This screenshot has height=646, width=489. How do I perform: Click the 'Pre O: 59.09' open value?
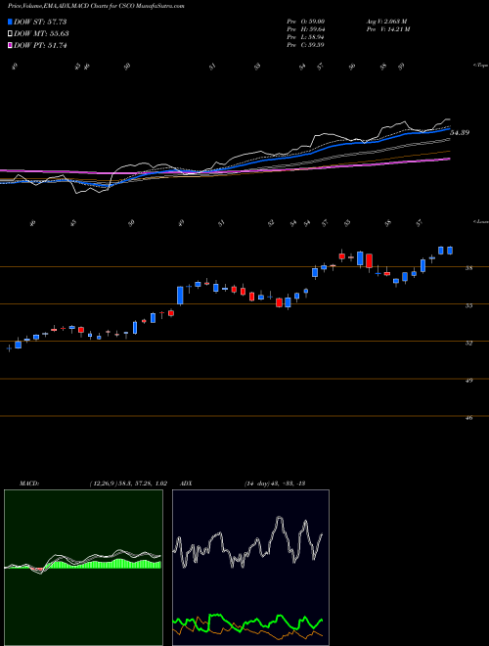[305, 22]
